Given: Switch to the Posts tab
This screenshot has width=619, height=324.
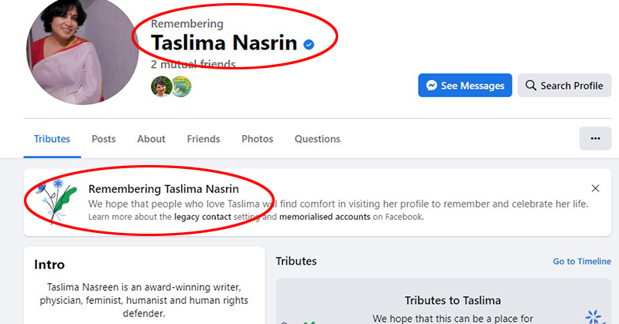Looking at the screenshot, I should (104, 139).
